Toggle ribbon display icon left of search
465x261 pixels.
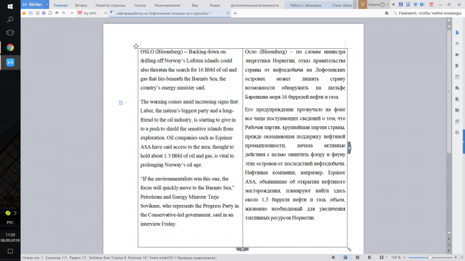coord(387,14)
